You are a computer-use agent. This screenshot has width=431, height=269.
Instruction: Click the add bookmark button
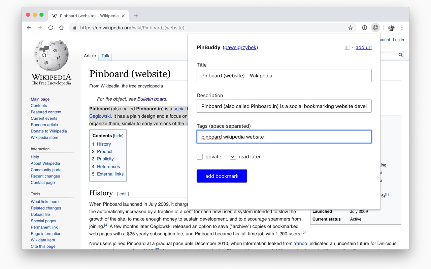tap(222, 176)
